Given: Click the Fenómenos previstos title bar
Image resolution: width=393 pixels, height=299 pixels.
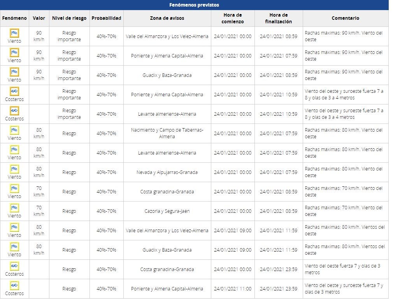Looking at the screenshot, I should (194, 5).
